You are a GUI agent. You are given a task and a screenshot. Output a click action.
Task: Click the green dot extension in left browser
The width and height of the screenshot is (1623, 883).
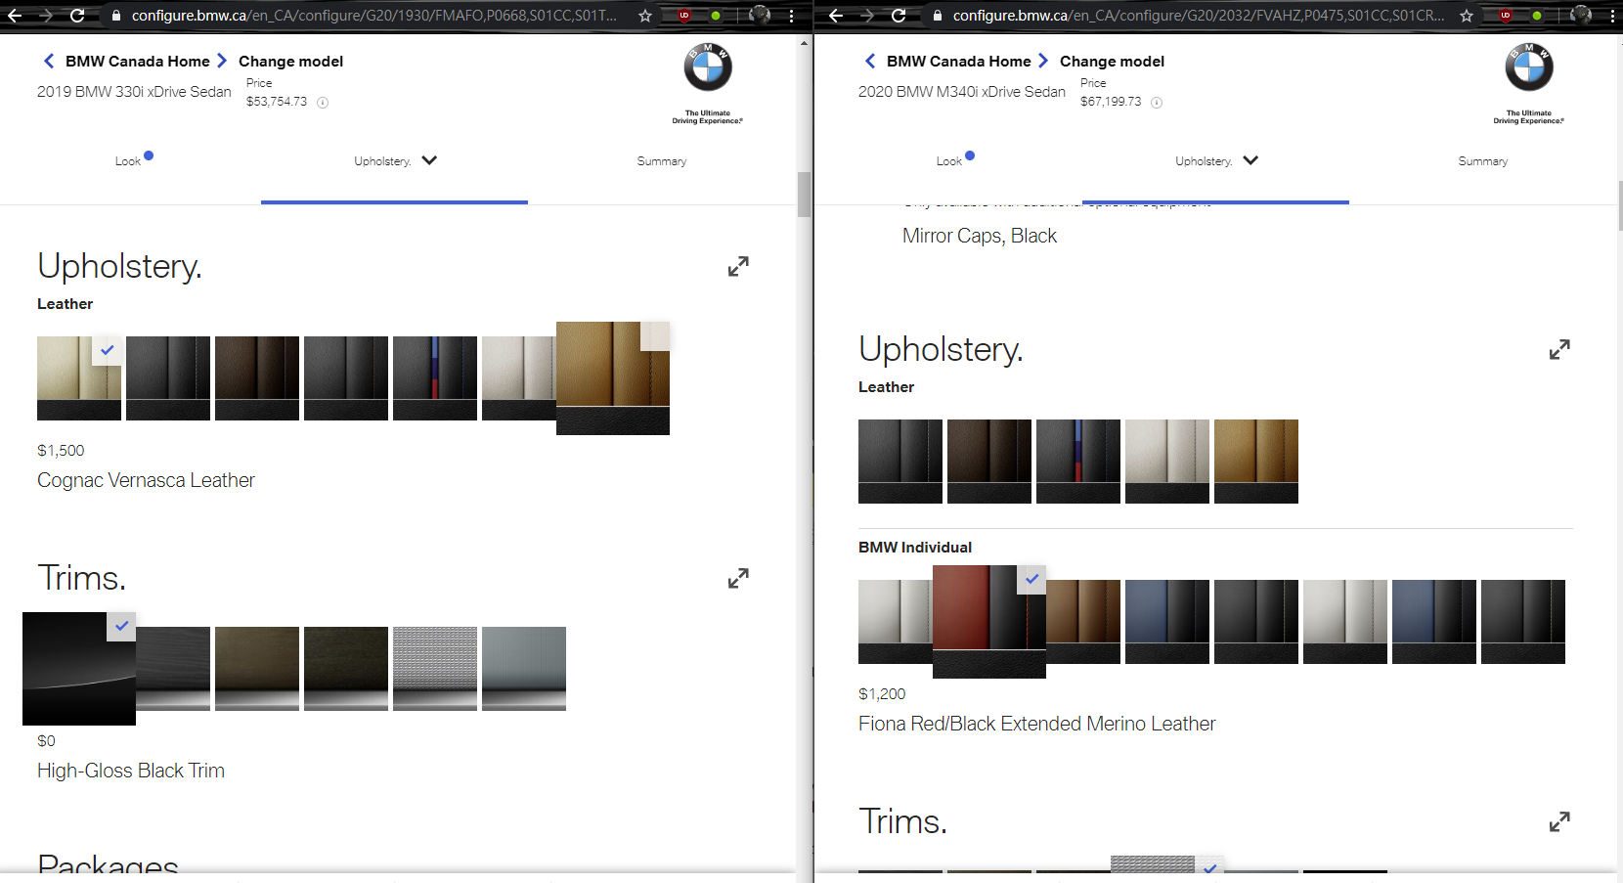click(716, 16)
